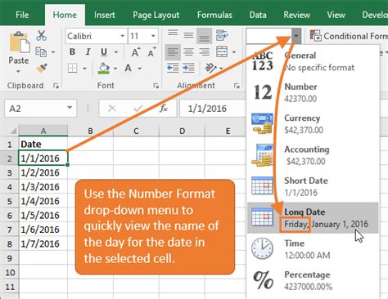This screenshot has width=388, height=299.
Task: Open Clipboard dialog launcher
Action: tap(56, 86)
